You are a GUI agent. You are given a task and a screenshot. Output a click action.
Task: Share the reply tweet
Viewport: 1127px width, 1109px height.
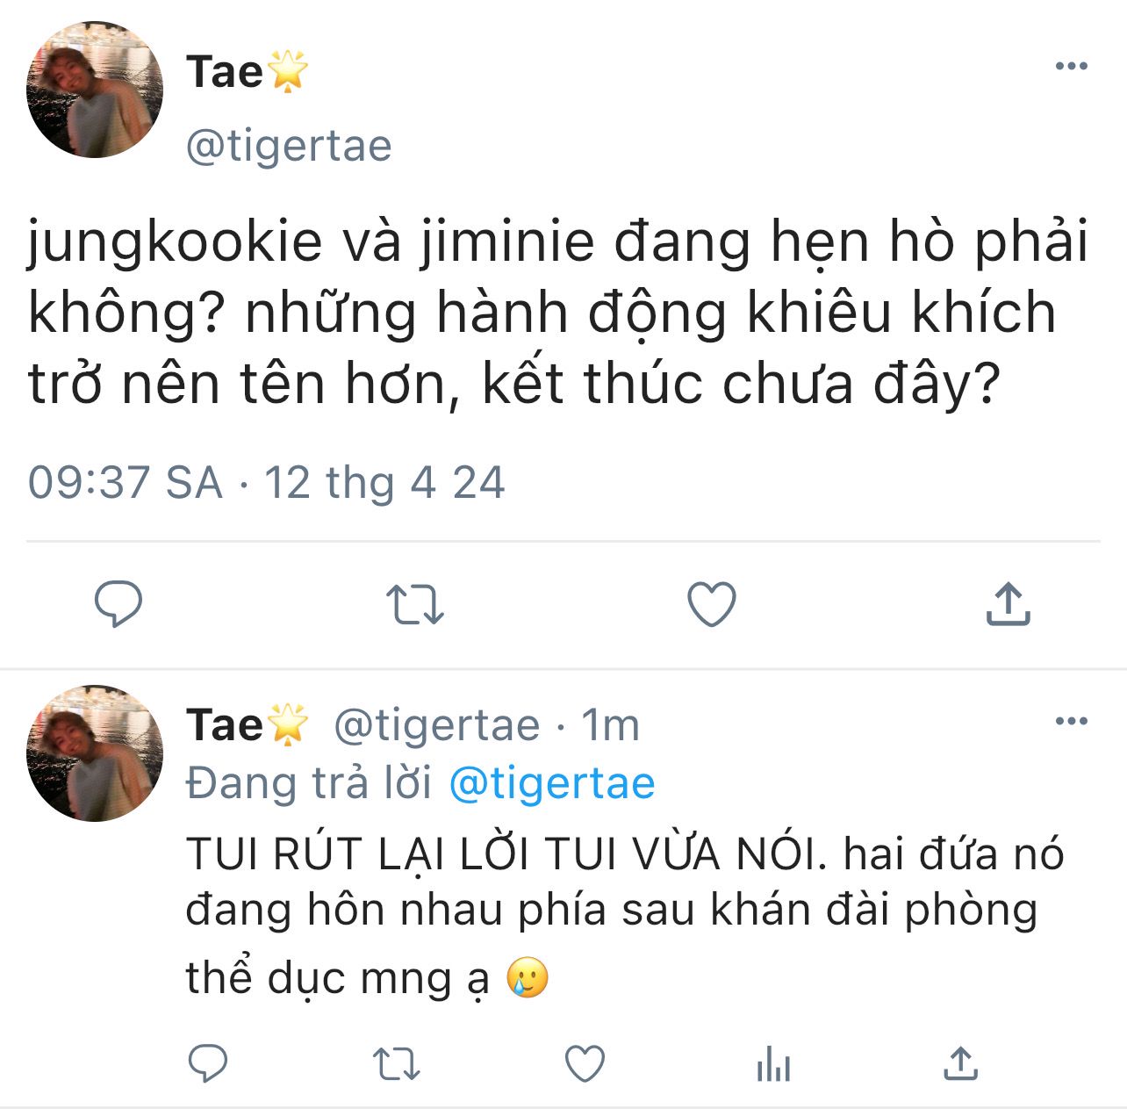960,1064
